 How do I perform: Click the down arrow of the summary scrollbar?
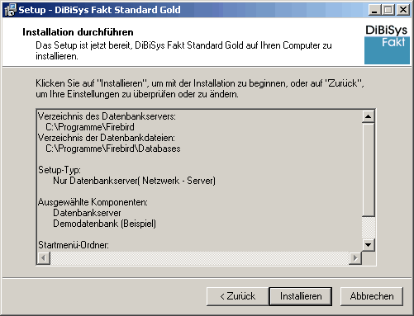coord(368,245)
